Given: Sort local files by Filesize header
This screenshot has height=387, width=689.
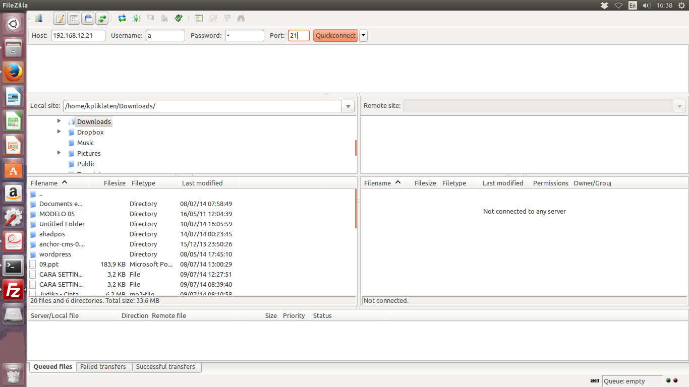Looking at the screenshot, I should 108,183.
